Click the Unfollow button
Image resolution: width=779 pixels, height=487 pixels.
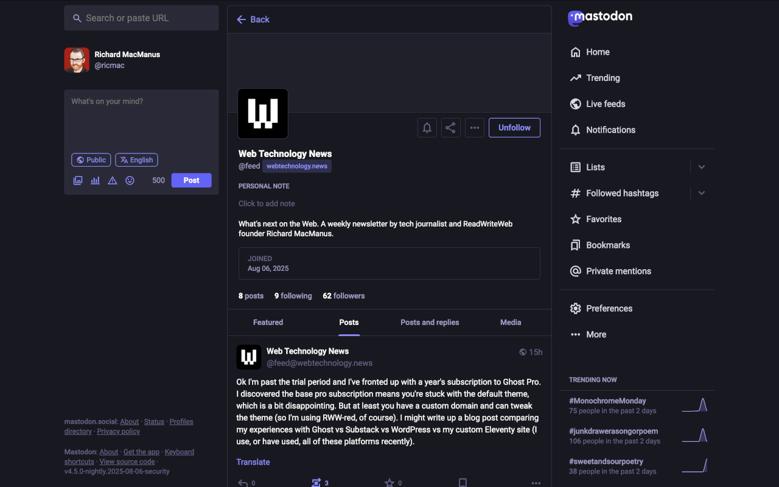[x=514, y=128]
